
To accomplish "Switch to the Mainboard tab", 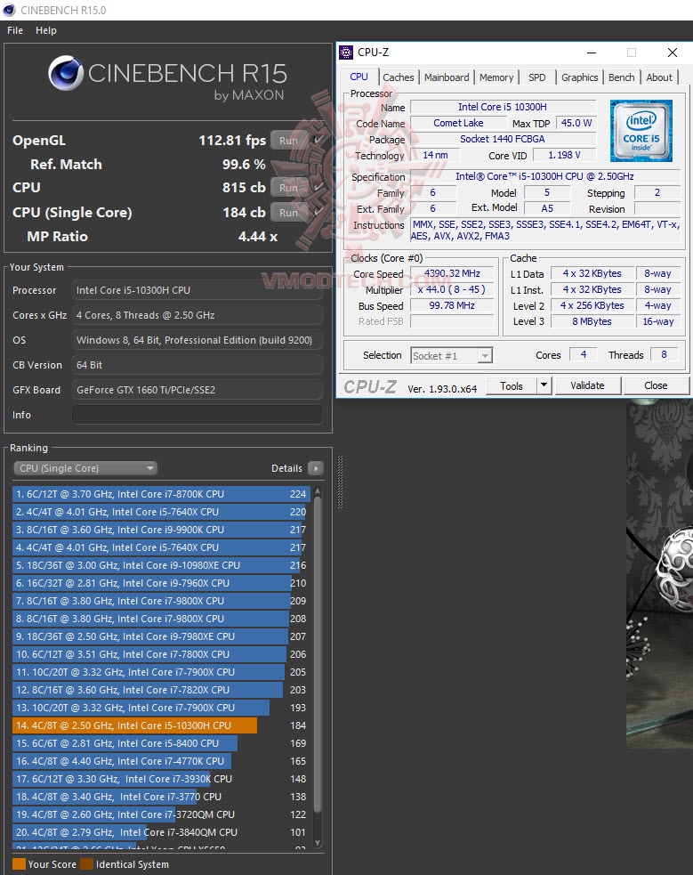I will 447,77.
